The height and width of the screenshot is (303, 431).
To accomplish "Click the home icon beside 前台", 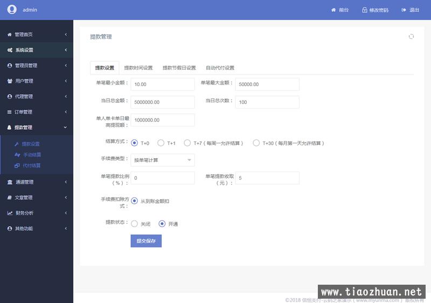I will click(333, 10).
